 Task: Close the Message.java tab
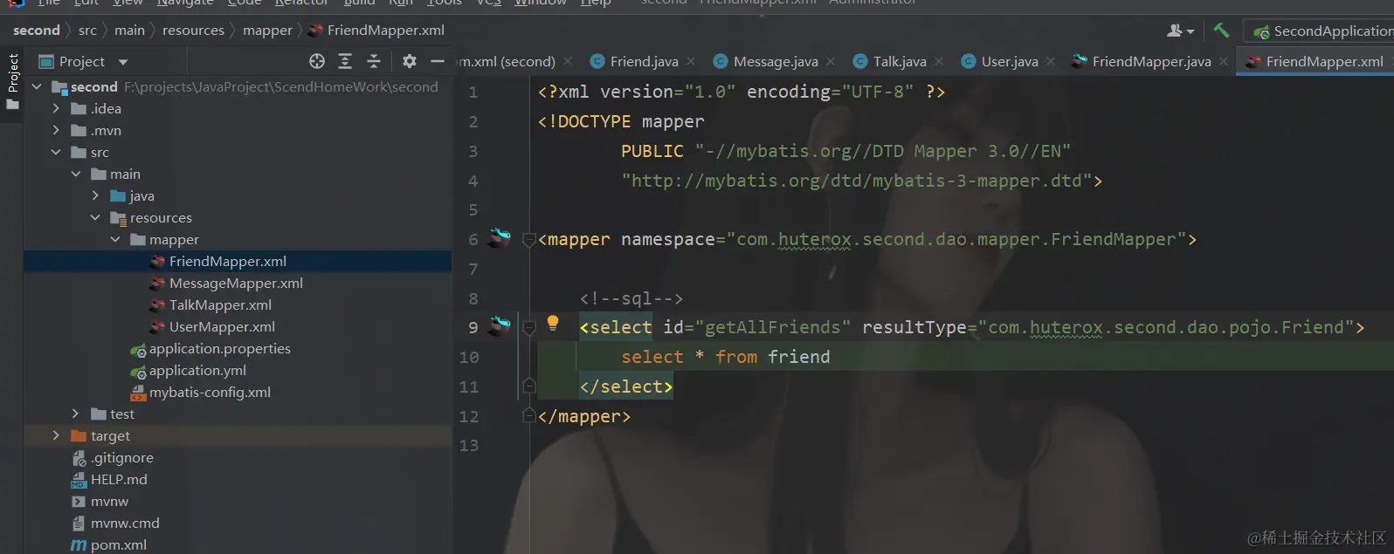pos(831,61)
